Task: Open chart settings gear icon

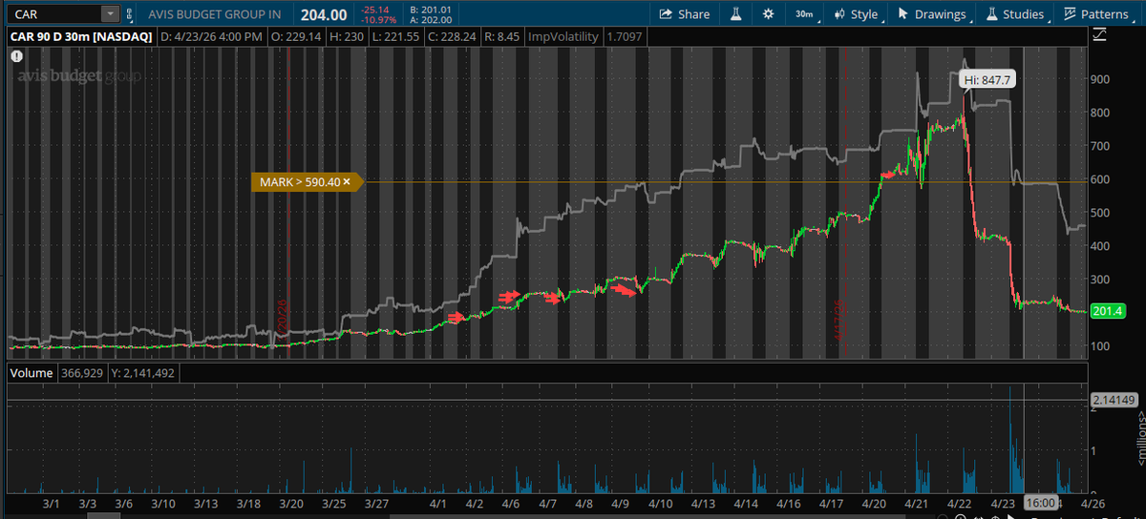Action: coord(769,14)
